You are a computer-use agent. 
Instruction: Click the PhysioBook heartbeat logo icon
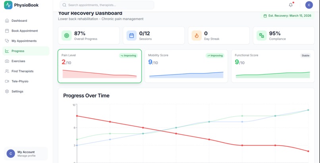pos(8,5)
